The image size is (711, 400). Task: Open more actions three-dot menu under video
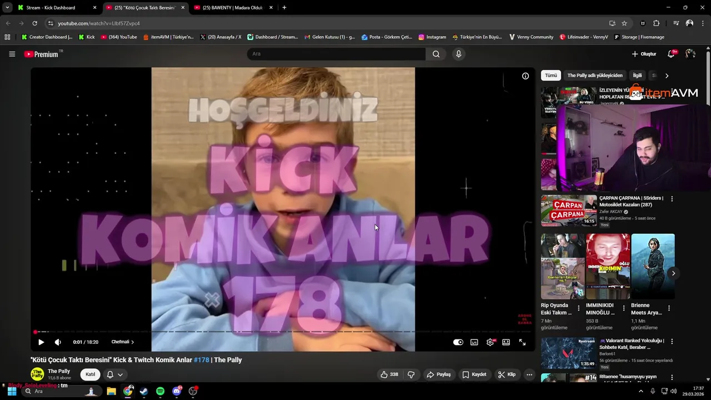tap(529, 374)
